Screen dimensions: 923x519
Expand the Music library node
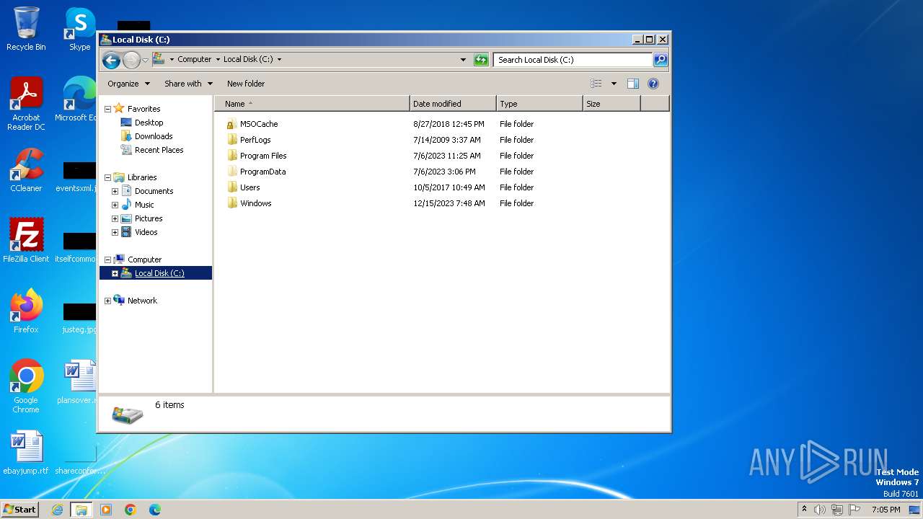pos(115,205)
